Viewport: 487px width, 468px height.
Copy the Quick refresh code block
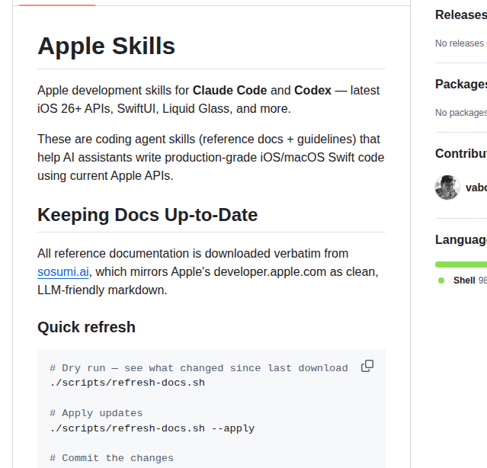click(x=367, y=366)
